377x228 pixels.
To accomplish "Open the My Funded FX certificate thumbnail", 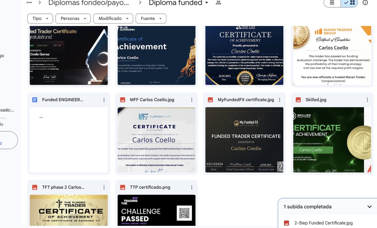I will tap(244, 140).
